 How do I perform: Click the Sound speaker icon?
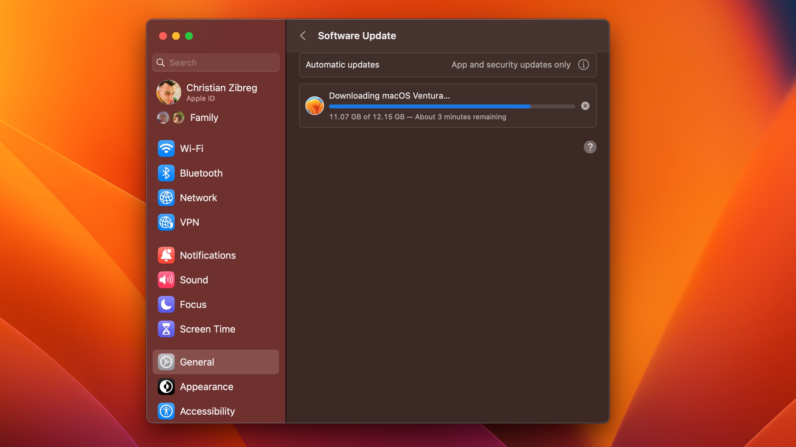click(166, 280)
